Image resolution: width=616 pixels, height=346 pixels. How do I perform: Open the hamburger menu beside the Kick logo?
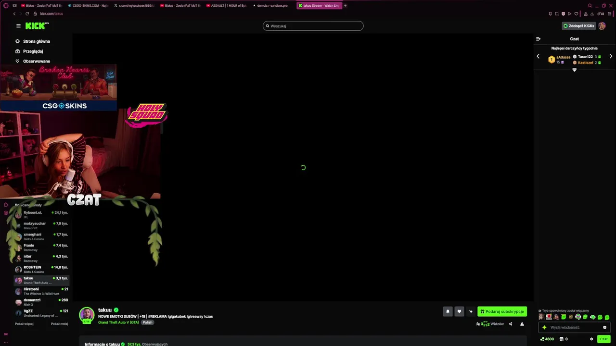point(18,26)
